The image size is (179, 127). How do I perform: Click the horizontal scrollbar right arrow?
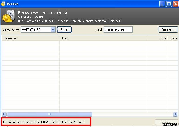(x=175, y=114)
